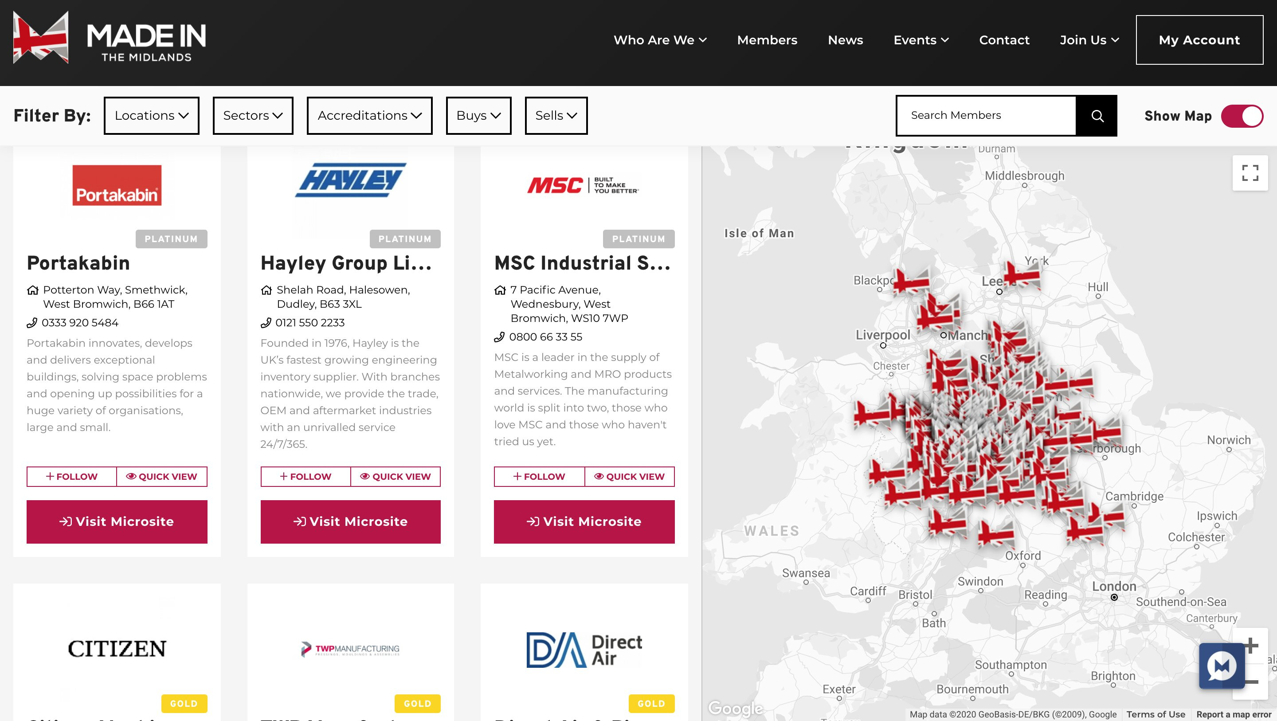Click the search magnifier button
Screen dimensions: 1277x721
tap(1097, 116)
